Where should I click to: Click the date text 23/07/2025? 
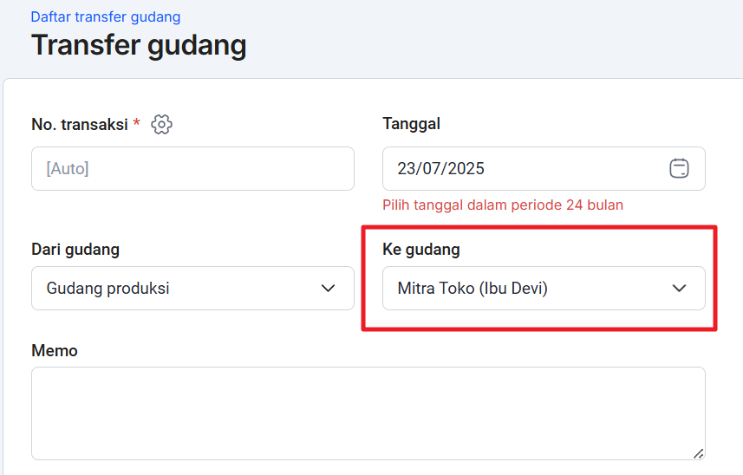[x=440, y=168]
